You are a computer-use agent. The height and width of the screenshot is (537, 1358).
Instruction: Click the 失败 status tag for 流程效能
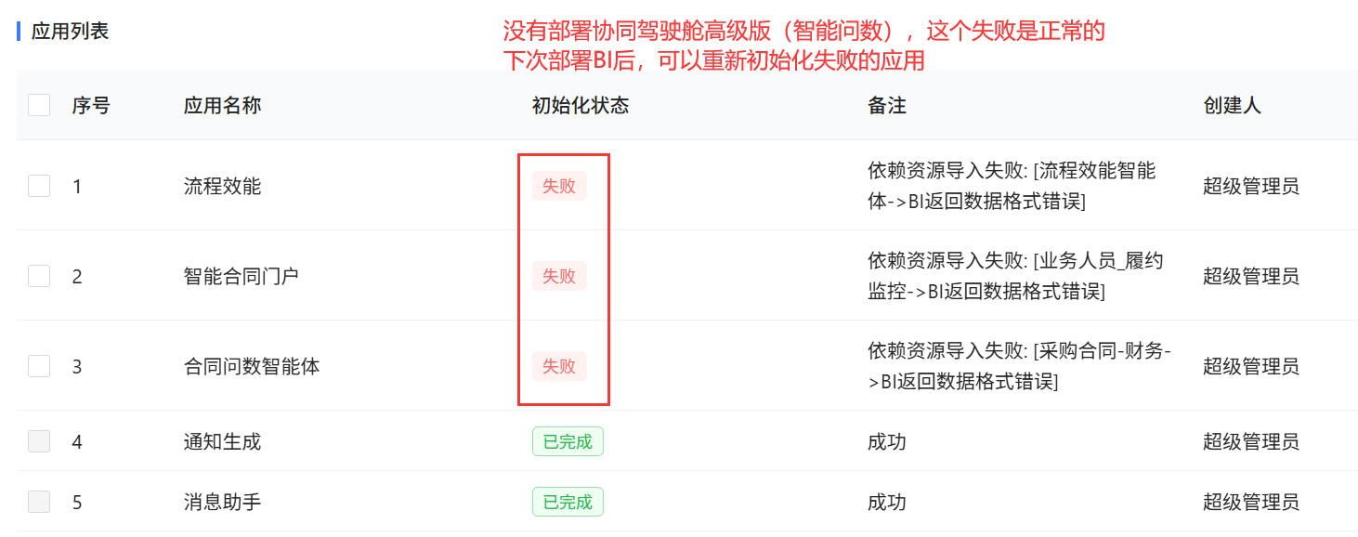[559, 186]
